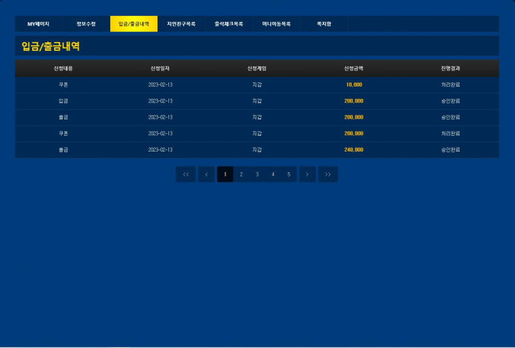Click 출금 in the 240,000 row
515x348 pixels.
[64, 150]
